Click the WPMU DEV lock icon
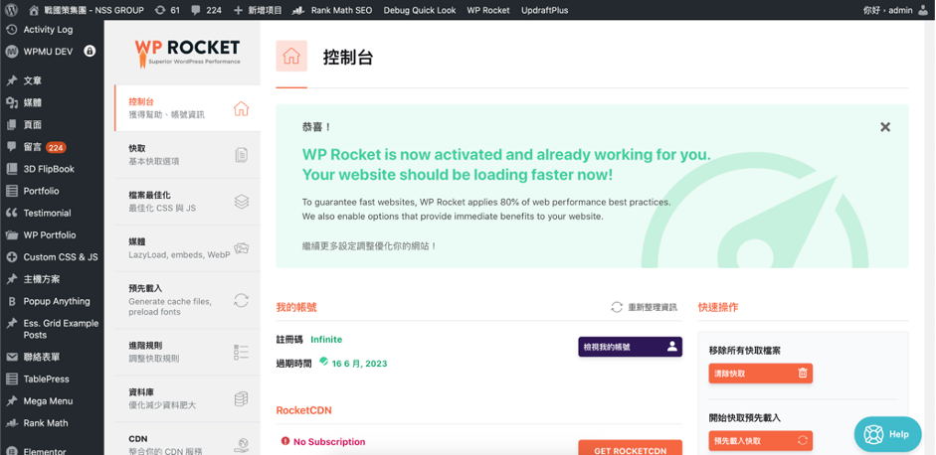Image resolution: width=936 pixels, height=455 pixels. click(x=90, y=52)
